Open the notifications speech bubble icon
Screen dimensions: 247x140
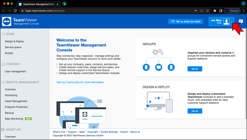point(241,21)
